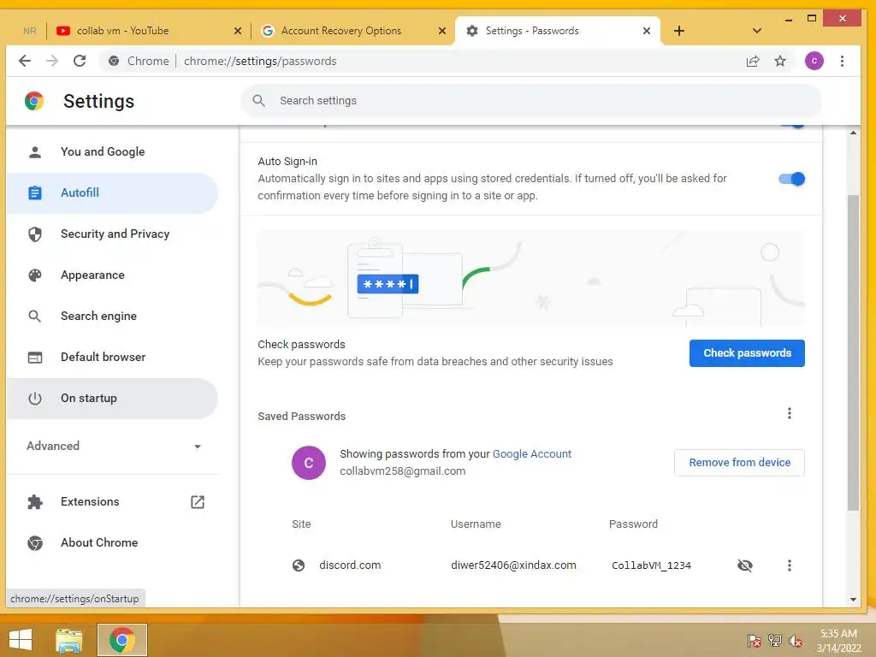
Task: Open Default browser settings
Action: pyautogui.click(x=112, y=357)
